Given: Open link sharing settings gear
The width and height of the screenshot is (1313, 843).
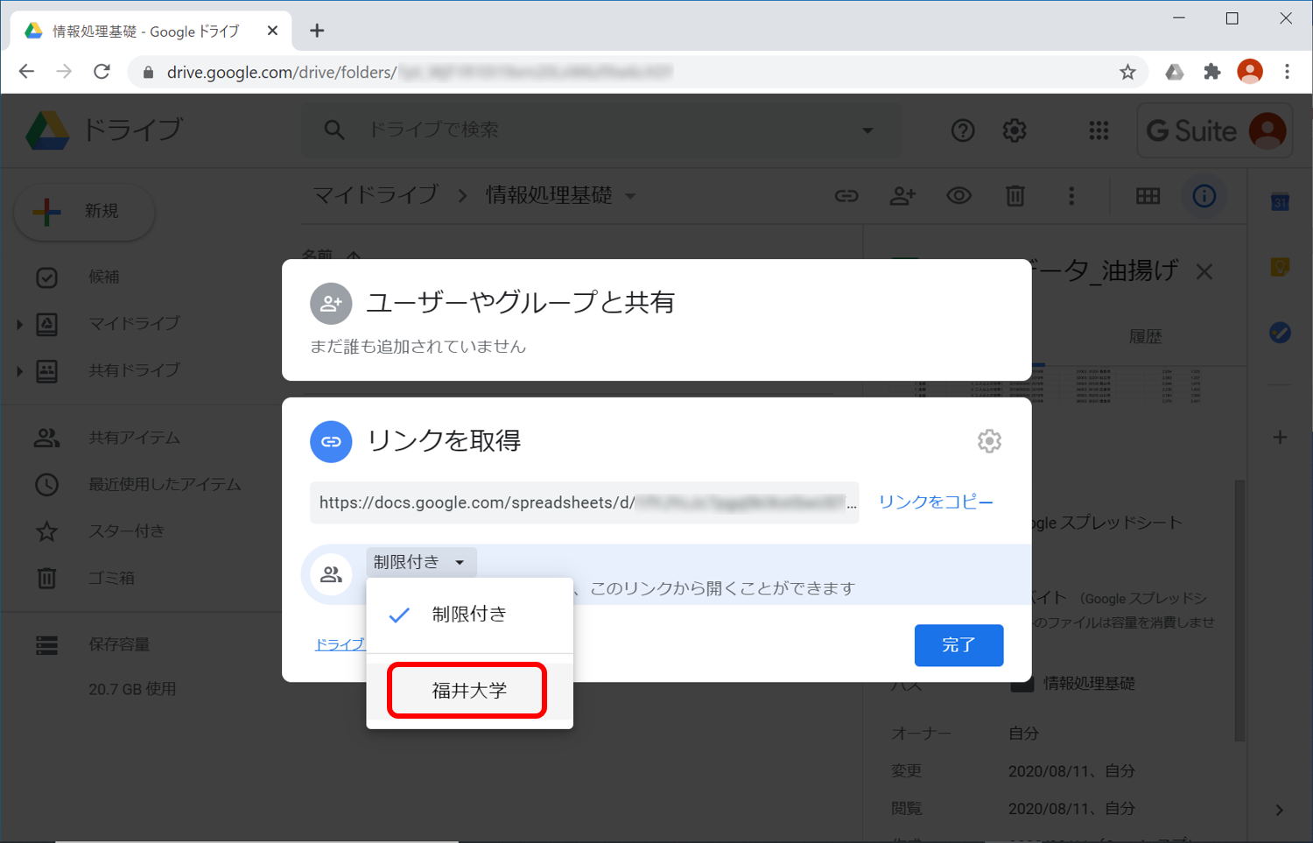Looking at the screenshot, I should click(x=989, y=441).
